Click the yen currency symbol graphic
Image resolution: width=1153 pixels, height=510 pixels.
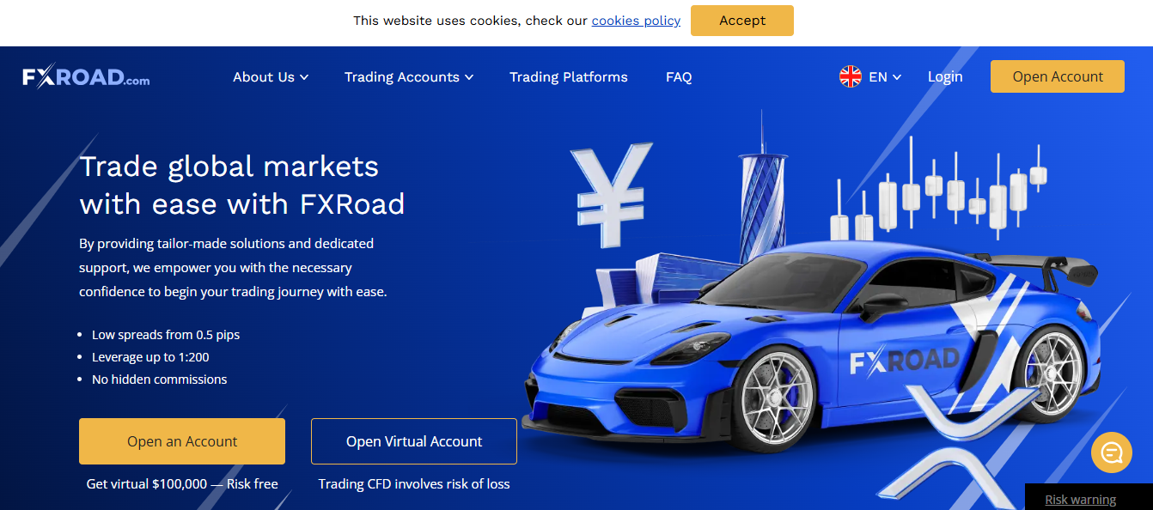613,195
